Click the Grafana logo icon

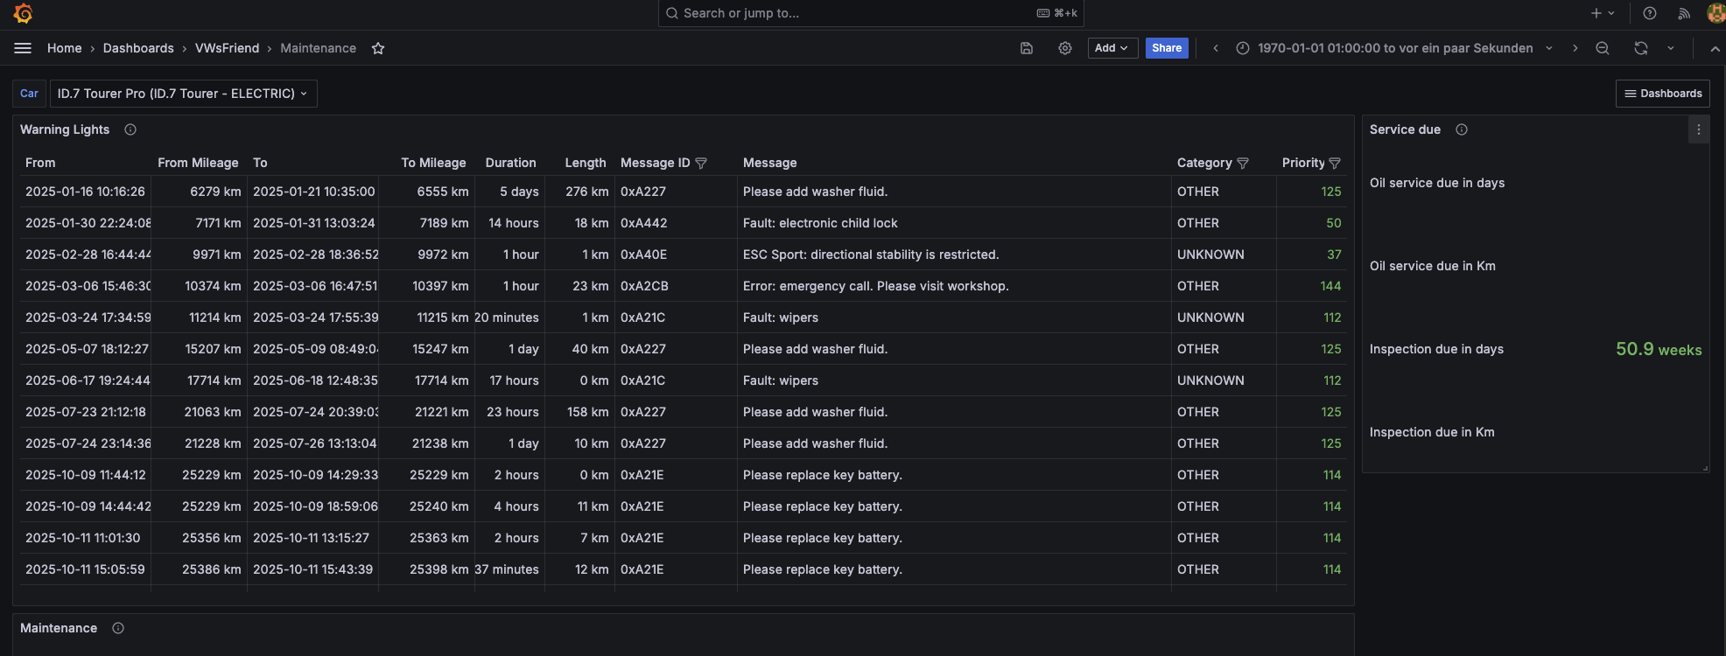tap(23, 13)
